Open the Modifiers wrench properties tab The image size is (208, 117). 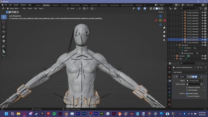pyautogui.click(x=170, y=81)
